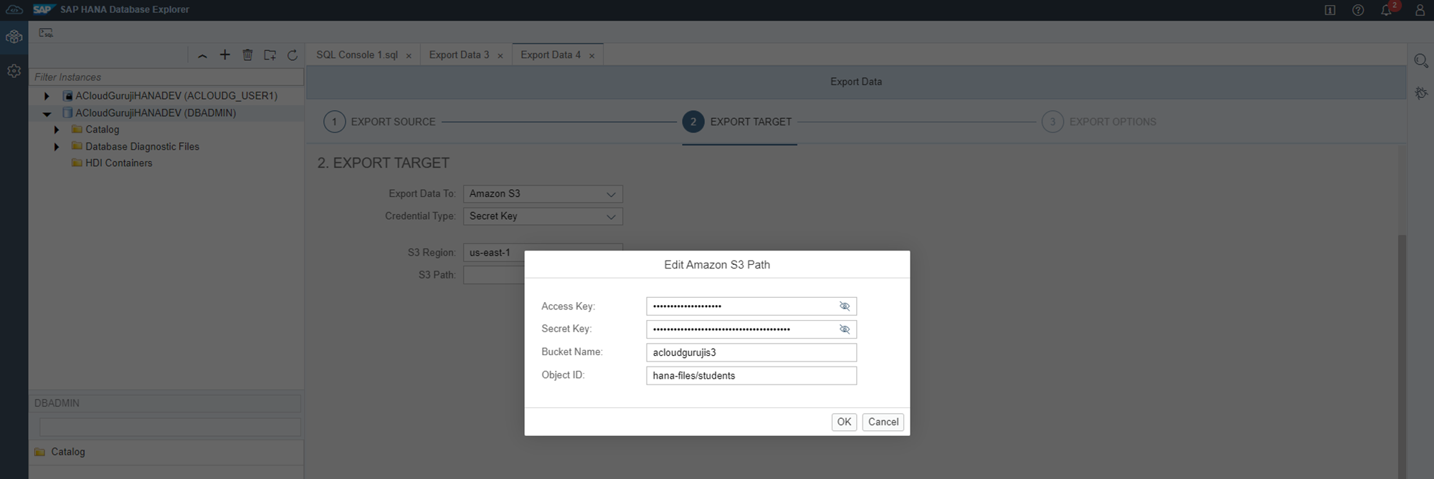The height and width of the screenshot is (479, 1434).
Task: Click OK in Edit Amazon S3 Path dialog
Action: 844,422
